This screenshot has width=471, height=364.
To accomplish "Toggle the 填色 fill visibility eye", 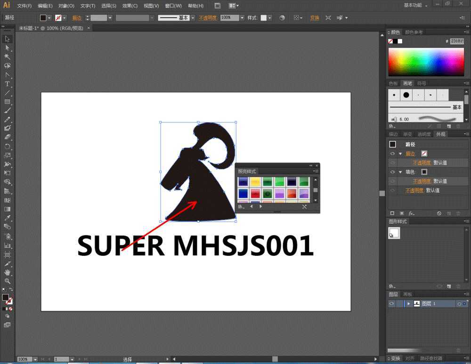I will click(392, 172).
